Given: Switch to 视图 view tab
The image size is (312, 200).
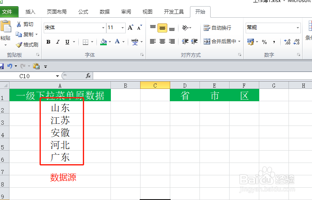Looking at the screenshot, I should click(148, 12).
